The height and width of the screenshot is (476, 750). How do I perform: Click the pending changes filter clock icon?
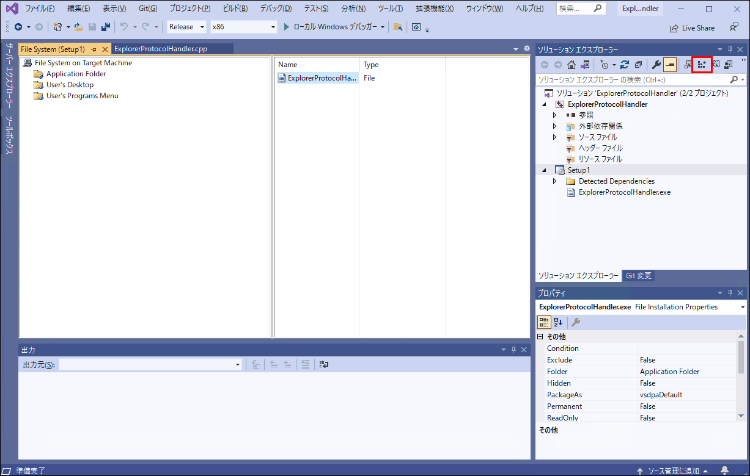coord(605,64)
